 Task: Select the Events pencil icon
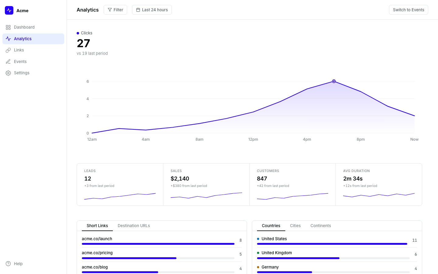8,61
